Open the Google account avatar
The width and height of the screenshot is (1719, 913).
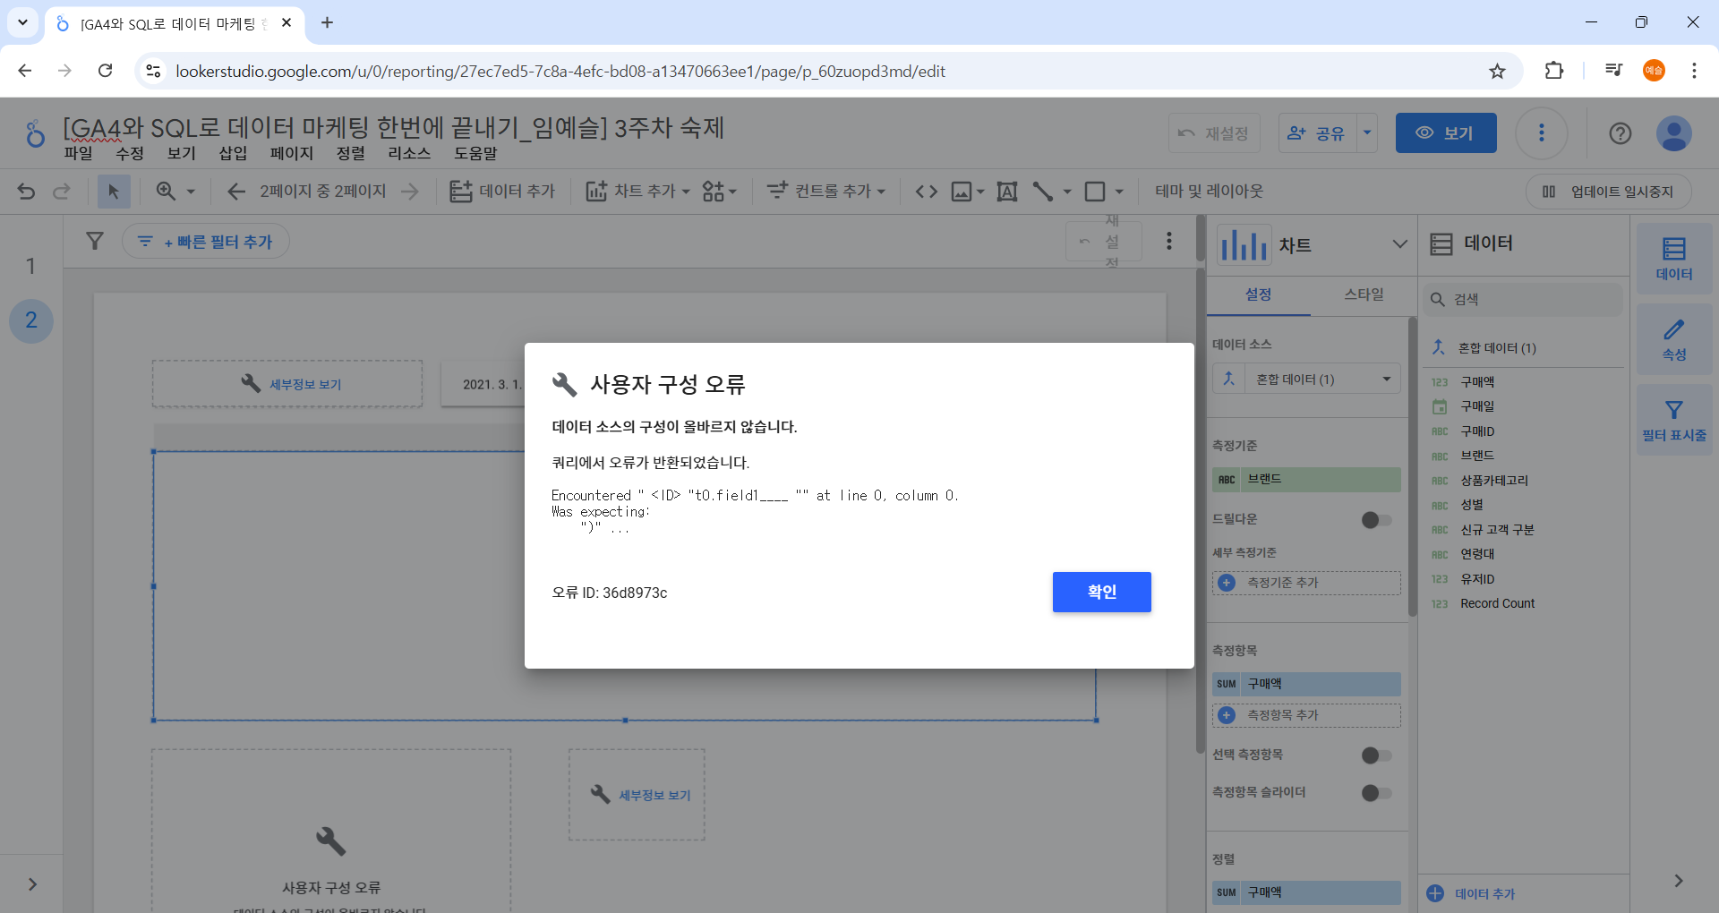pyautogui.click(x=1673, y=133)
